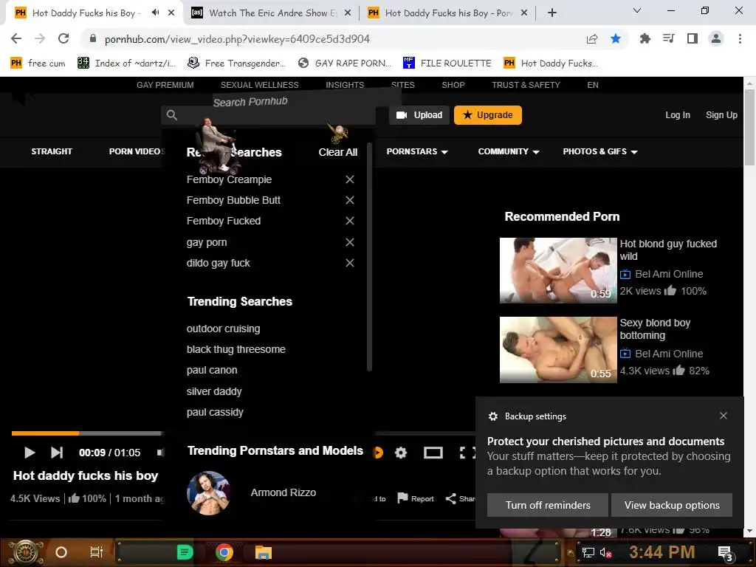Switch to The Eric Andre Show tab
The height and width of the screenshot is (567, 756).
(x=270, y=13)
